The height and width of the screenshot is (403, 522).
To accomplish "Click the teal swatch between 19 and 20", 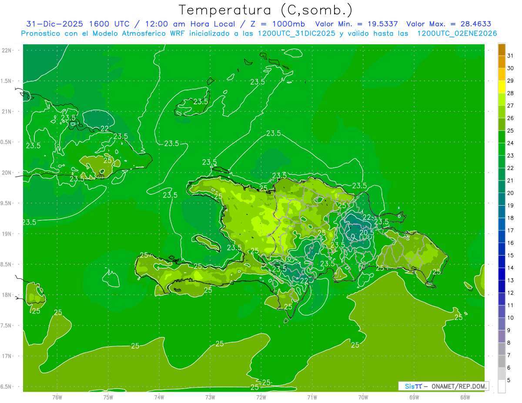I will click(502, 200).
